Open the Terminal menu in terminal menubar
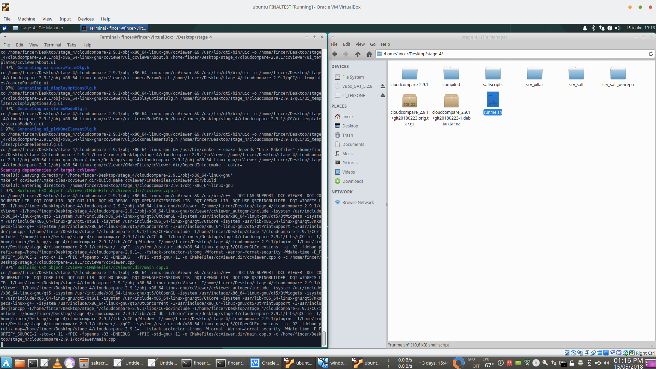Screen dimensions: 656x369 pos(53,45)
